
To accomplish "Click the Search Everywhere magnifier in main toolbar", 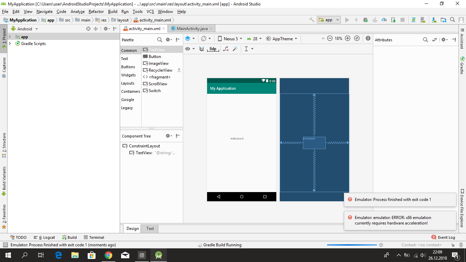I will pyautogui.click(x=452, y=20).
